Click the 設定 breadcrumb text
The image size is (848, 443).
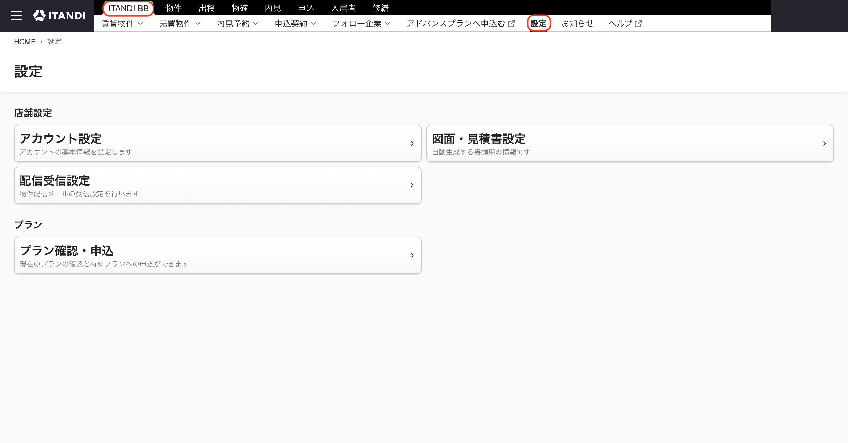(x=54, y=42)
